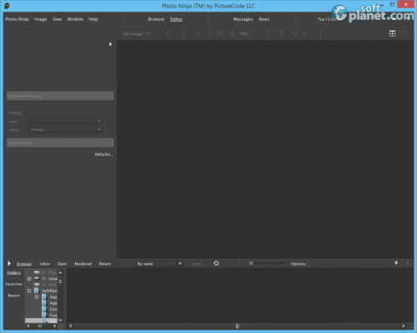This screenshot has height=333, width=417.
Task: Open the Folders side tab
Action: pyautogui.click(x=13, y=273)
